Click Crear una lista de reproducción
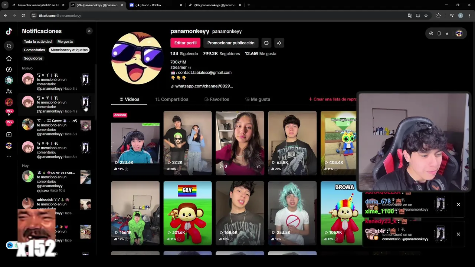Screen dimensions: 475x267 click(x=332, y=99)
